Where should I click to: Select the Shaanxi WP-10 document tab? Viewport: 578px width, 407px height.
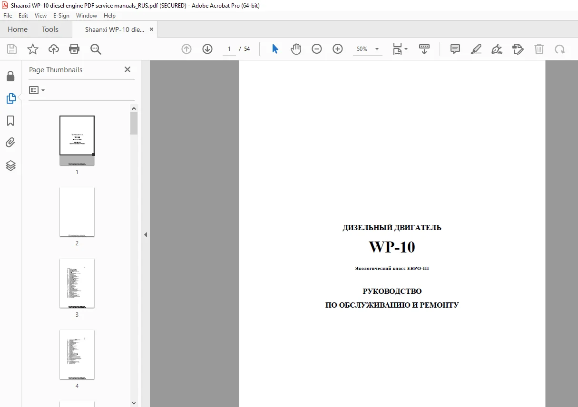[115, 29]
